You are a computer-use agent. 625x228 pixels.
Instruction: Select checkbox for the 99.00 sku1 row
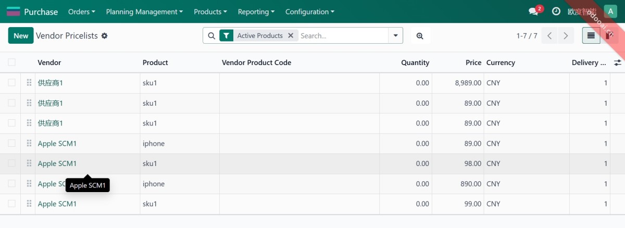pos(11,204)
